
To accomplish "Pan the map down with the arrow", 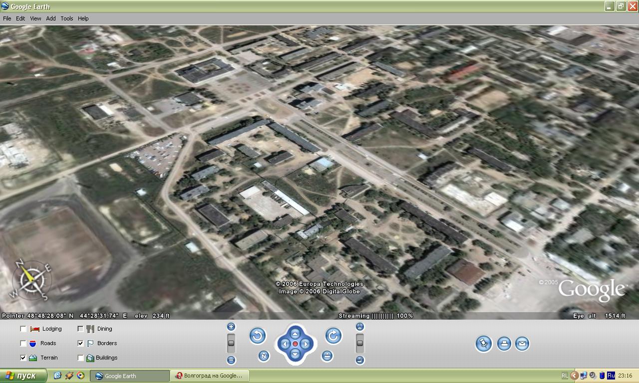I will [295, 354].
